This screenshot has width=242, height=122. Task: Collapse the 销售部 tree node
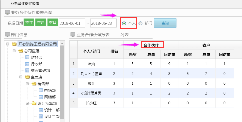coord(27,84)
